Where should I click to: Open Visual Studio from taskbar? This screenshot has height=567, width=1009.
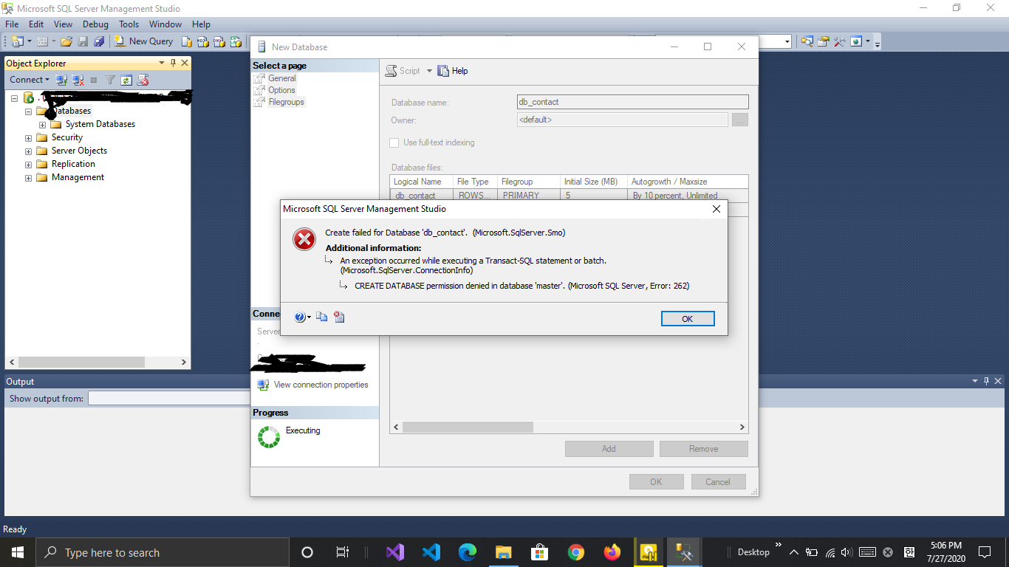(x=395, y=552)
